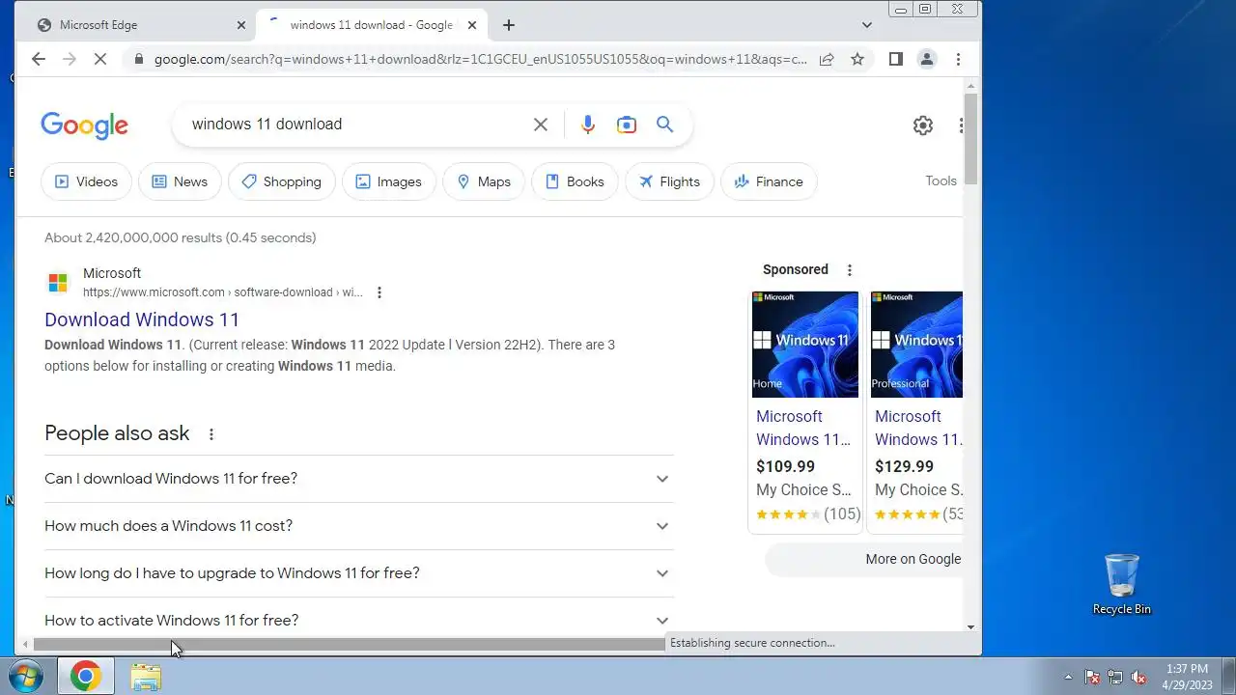Click the volume tray icon
The width and height of the screenshot is (1236, 695).
pyautogui.click(x=1138, y=678)
